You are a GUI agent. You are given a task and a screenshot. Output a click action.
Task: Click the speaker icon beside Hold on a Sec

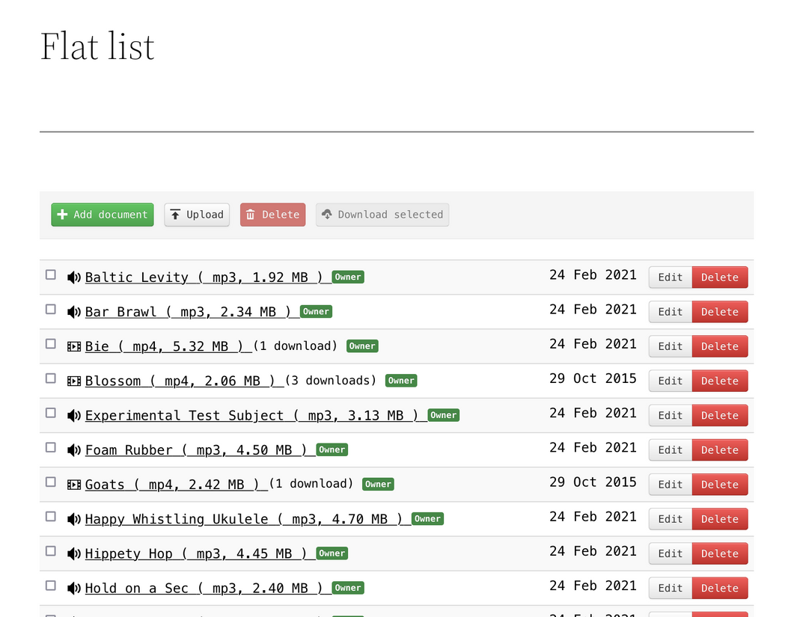click(74, 588)
